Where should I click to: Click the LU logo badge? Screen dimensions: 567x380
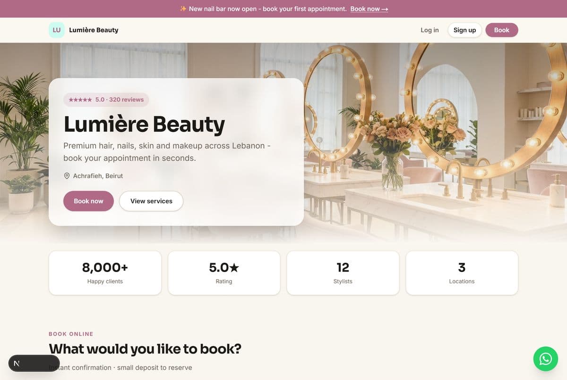coord(57,30)
